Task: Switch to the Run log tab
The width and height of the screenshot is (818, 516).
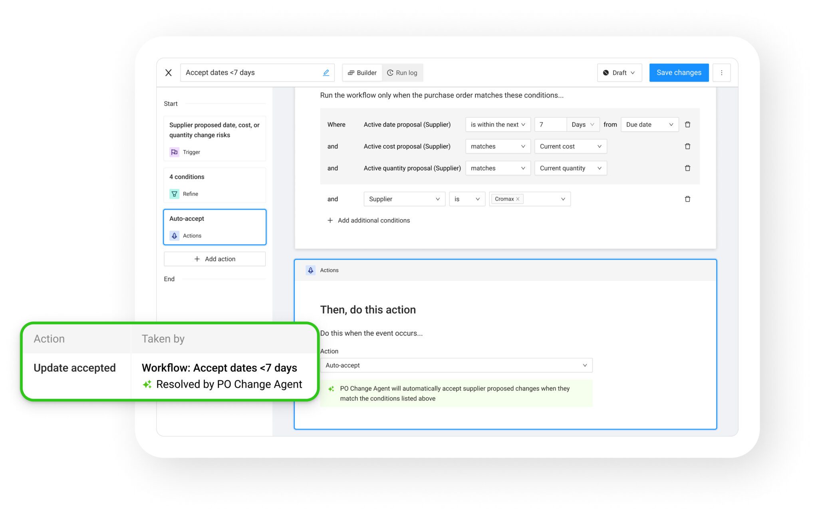Action: coord(402,73)
